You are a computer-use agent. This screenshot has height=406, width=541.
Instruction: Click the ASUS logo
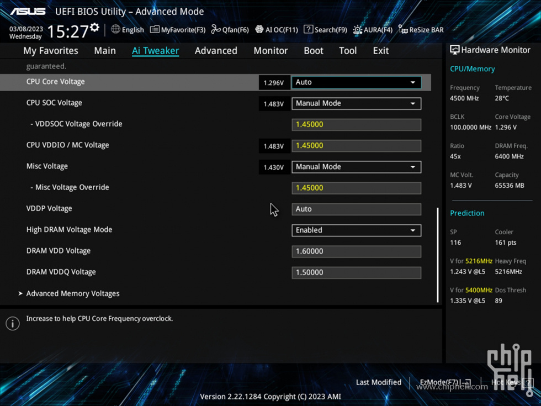tap(28, 12)
